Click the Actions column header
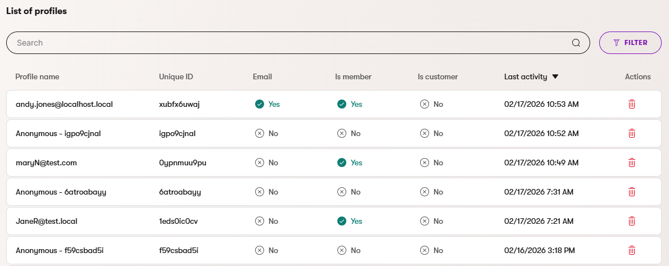The image size is (669, 266). click(x=638, y=76)
